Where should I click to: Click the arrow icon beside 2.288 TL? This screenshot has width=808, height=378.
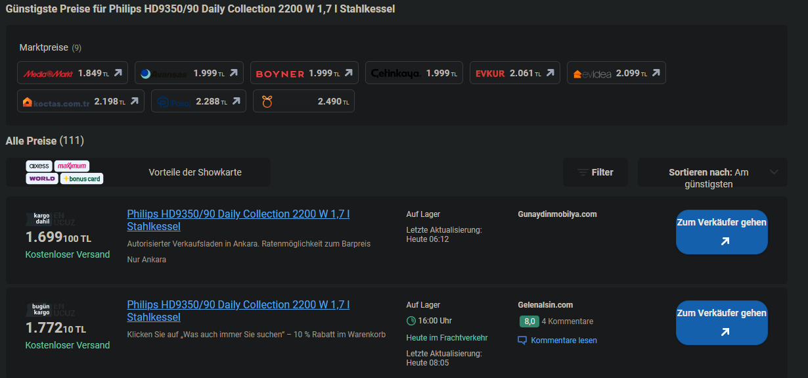coord(236,101)
